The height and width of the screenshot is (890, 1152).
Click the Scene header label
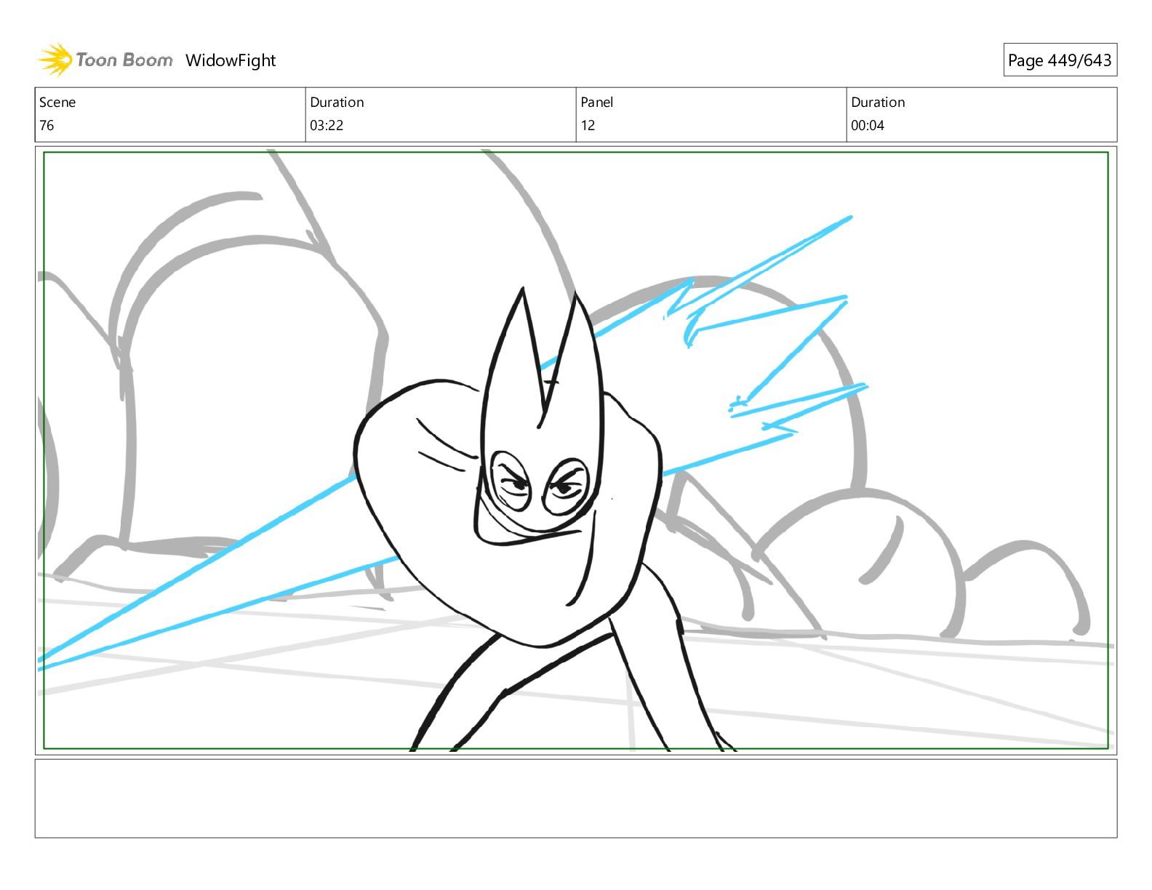click(x=57, y=103)
